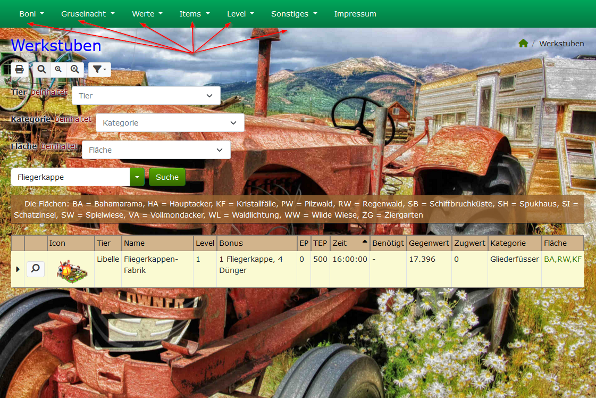Open the Boni menu
This screenshot has height=398, width=596.
[31, 14]
